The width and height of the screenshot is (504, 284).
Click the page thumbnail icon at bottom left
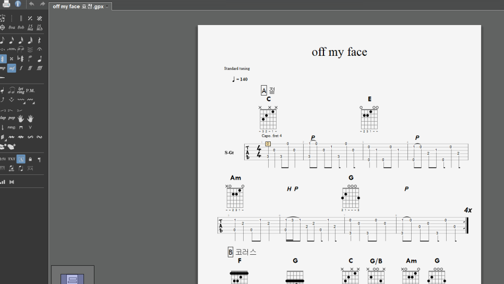pos(73,279)
